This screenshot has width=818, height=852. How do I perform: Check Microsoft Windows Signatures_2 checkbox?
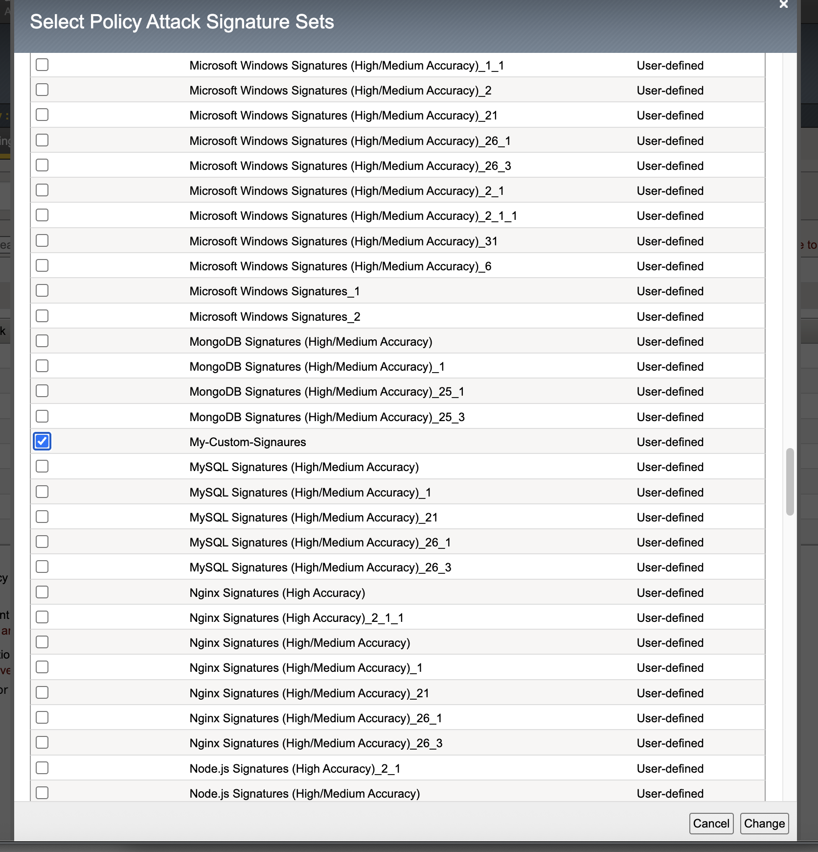[42, 316]
